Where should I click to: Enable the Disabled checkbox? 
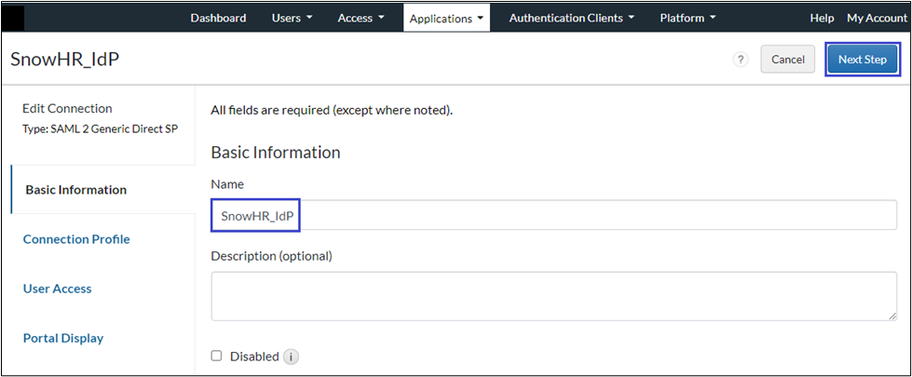217,356
